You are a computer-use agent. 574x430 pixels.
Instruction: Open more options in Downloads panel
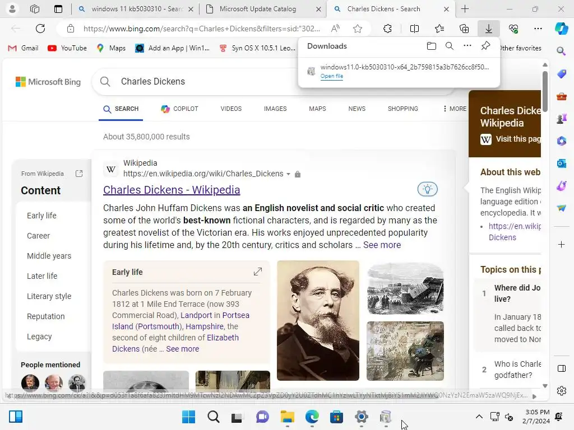pos(467,46)
